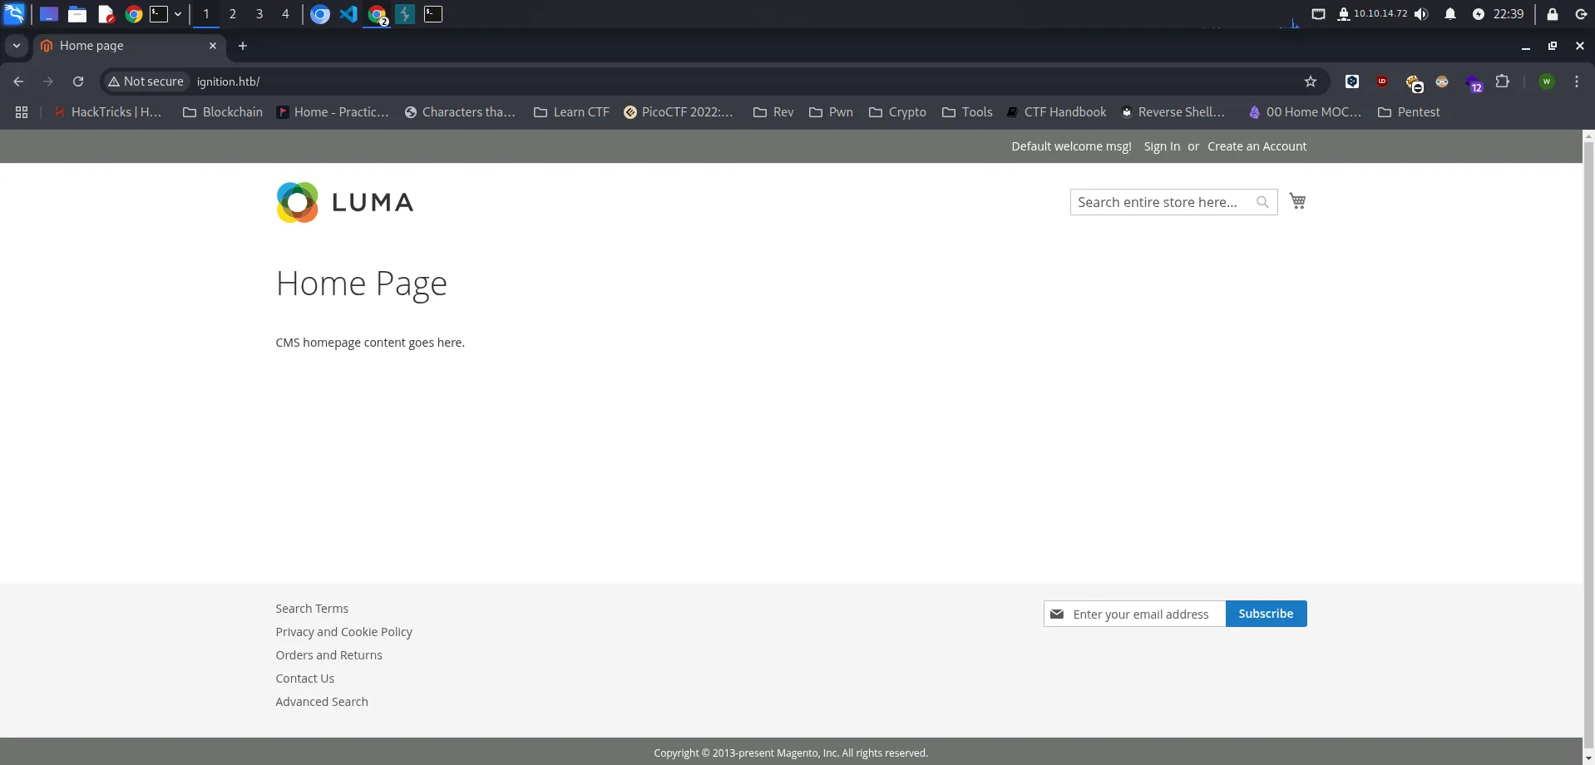Reload the page with the refresh icon

point(78,81)
